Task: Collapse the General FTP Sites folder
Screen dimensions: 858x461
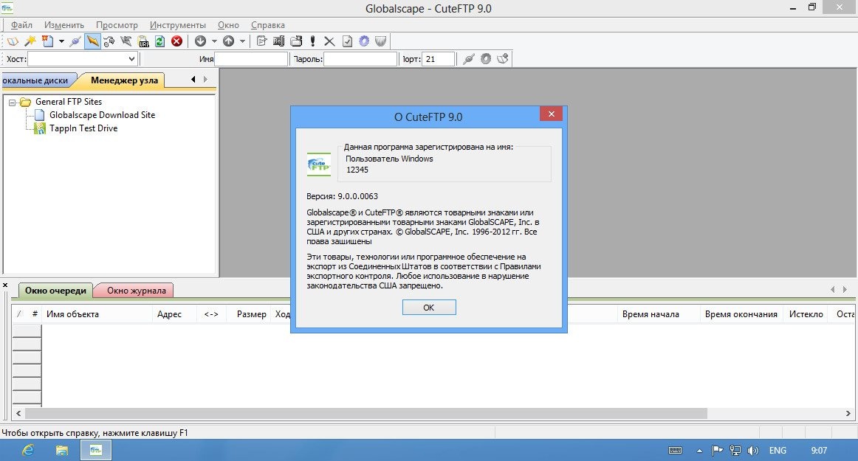Action: click(x=12, y=103)
